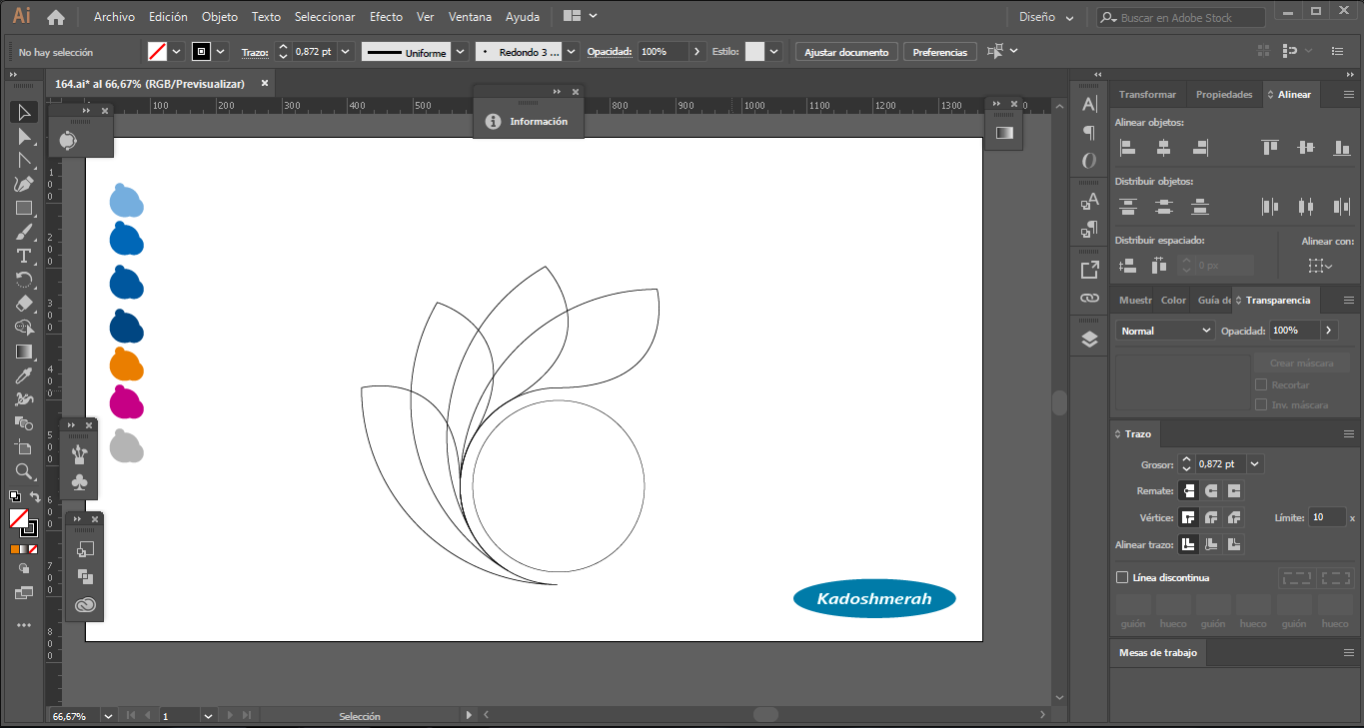The image size is (1364, 728).
Task: Select the Artboard tool
Action: [25, 447]
